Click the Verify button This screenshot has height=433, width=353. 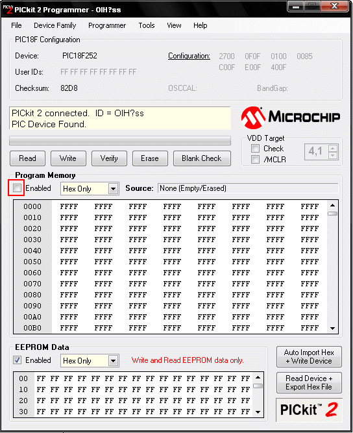(x=109, y=158)
